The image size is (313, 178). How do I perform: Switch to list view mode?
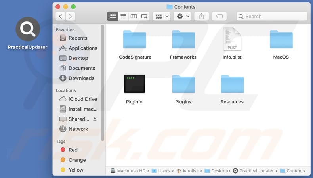123,16
